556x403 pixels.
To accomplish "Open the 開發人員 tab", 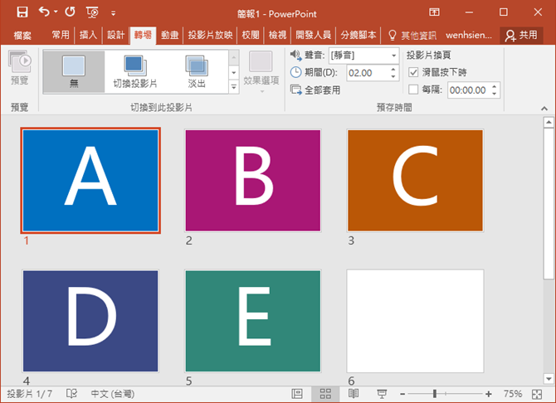I will 314,35.
